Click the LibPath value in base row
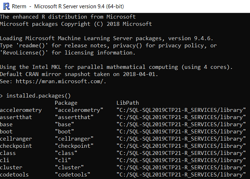This screenshot has width=250, height=179. pos(181,125)
